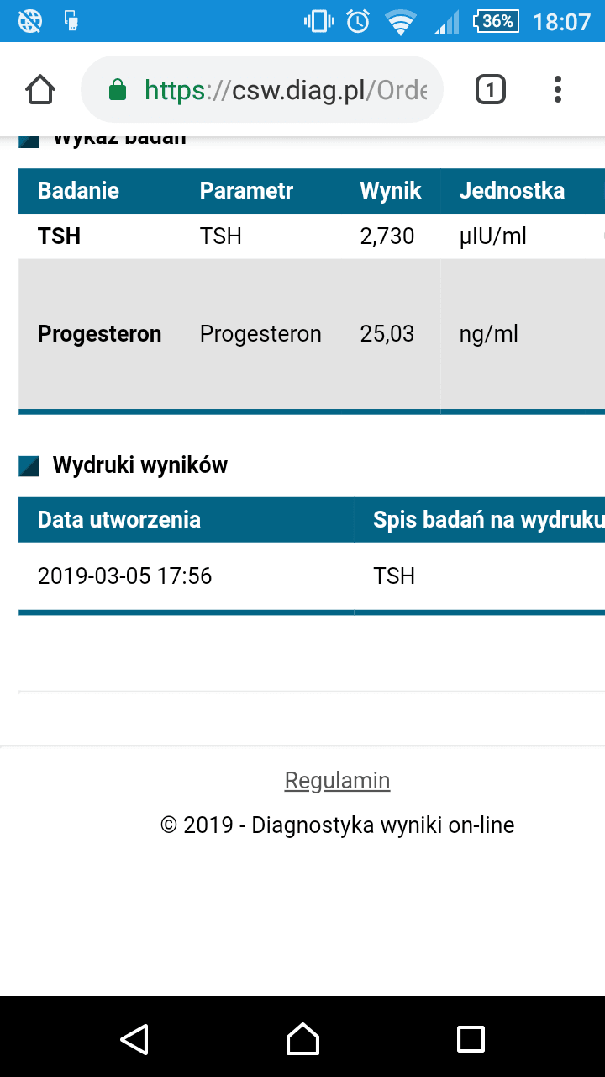Select the Badanie column header
The width and height of the screenshot is (605, 1077).
coord(76,190)
